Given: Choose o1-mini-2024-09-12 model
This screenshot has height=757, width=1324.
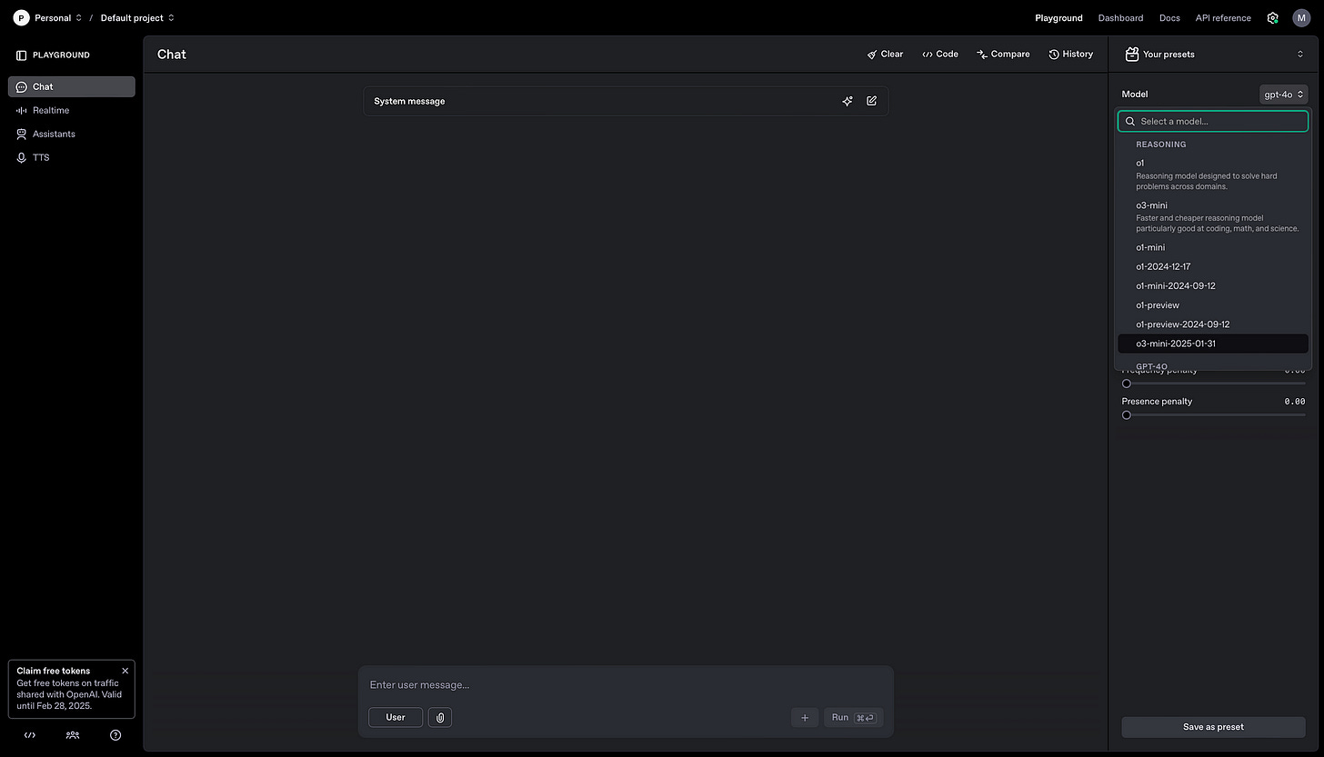Looking at the screenshot, I should [1213, 285].
